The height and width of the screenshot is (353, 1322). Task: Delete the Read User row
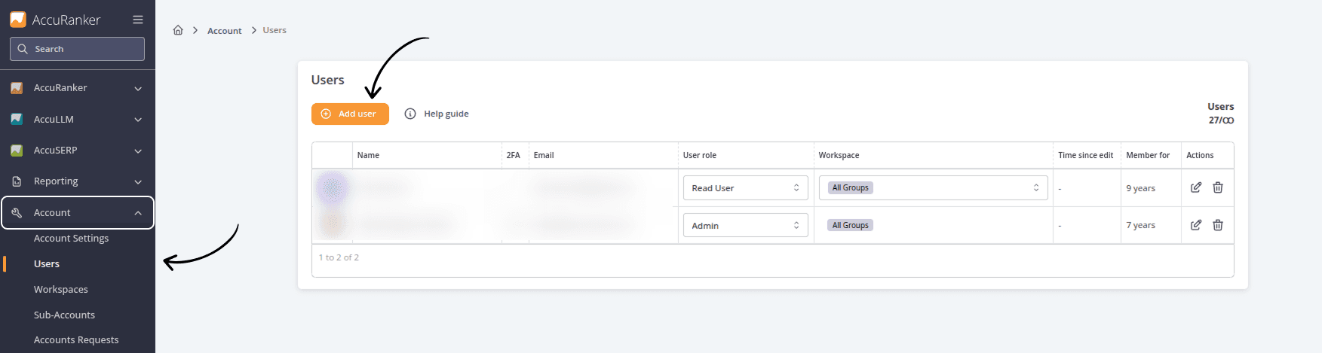coord(1218,187)
